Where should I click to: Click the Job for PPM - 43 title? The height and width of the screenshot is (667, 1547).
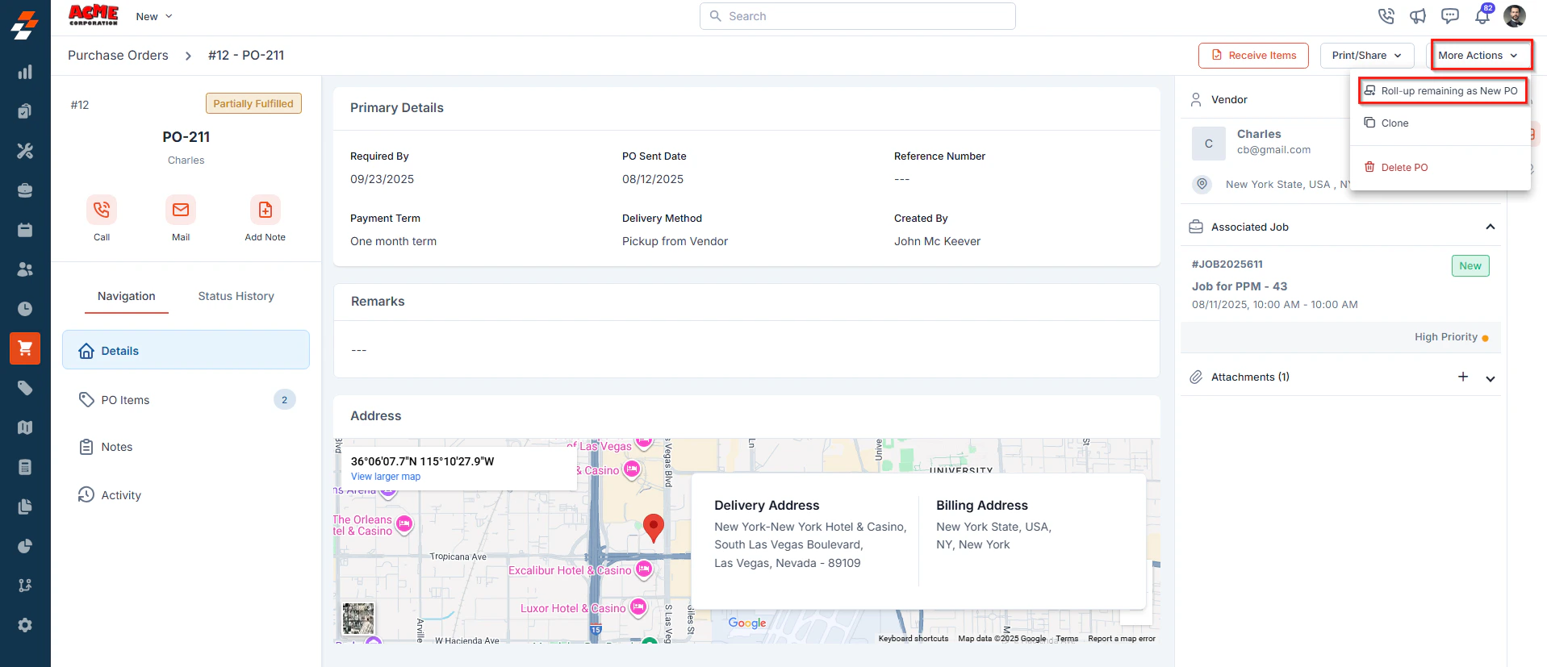click(x=1240, y=286)
